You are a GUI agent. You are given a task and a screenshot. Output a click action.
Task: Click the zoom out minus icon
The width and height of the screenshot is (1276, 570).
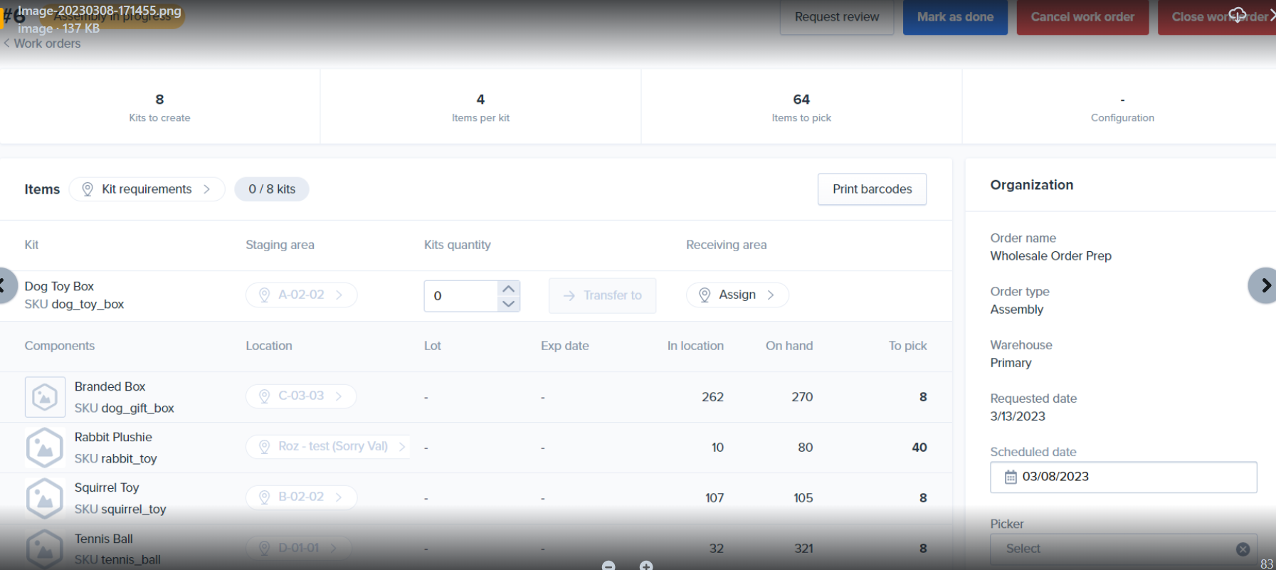tap(608, 566)
